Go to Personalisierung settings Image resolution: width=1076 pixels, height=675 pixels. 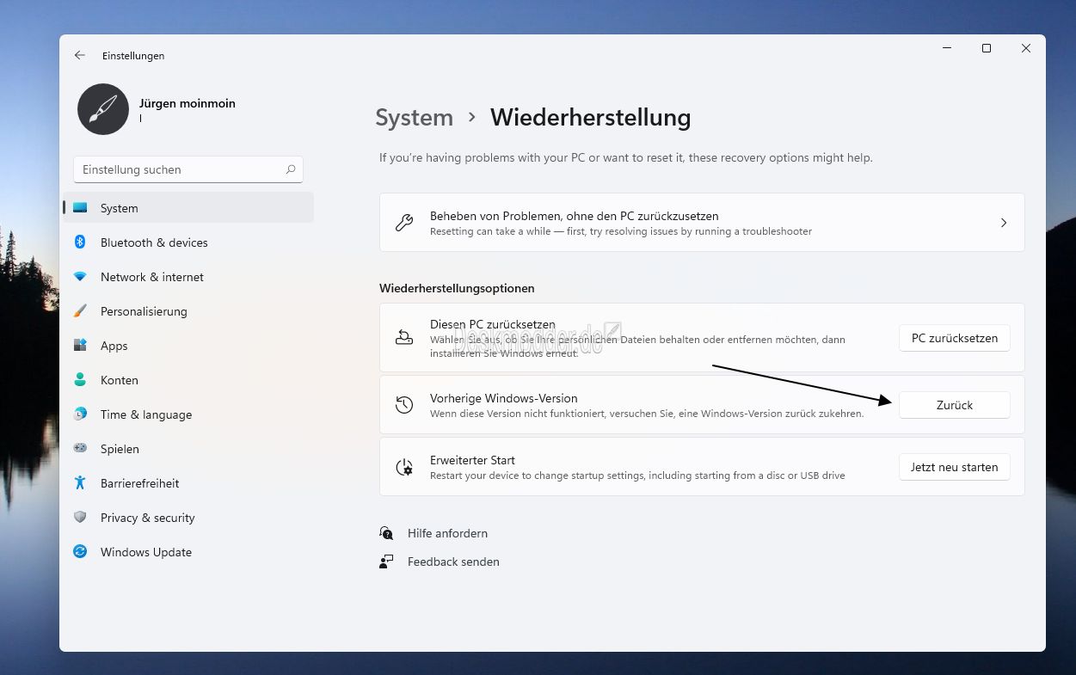(x=188, y=311)
